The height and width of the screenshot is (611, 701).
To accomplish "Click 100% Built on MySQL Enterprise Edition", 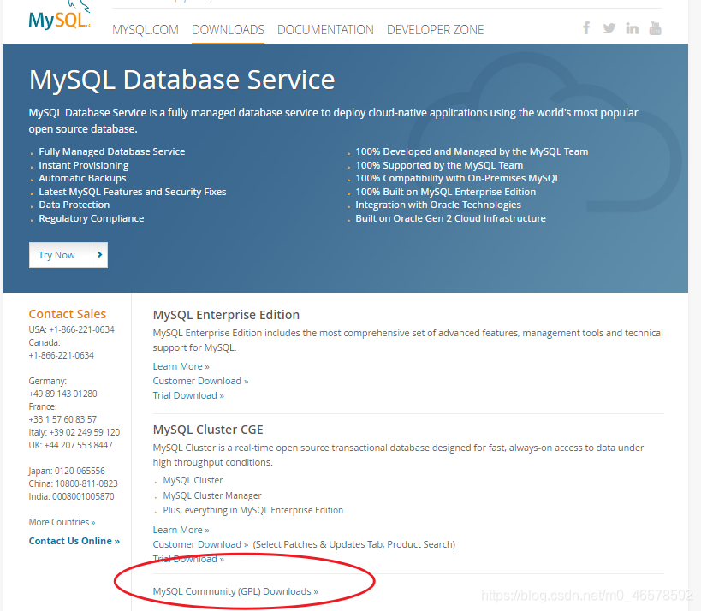I will click(445, 192).
